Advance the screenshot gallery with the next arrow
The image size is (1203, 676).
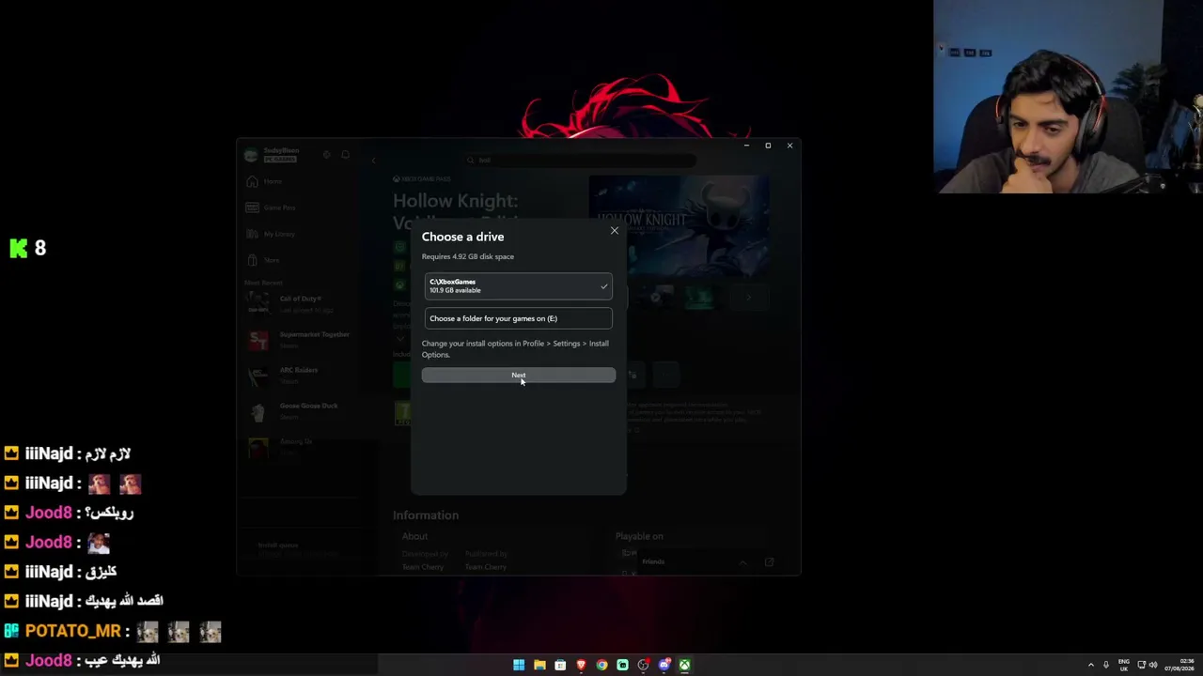749,298
